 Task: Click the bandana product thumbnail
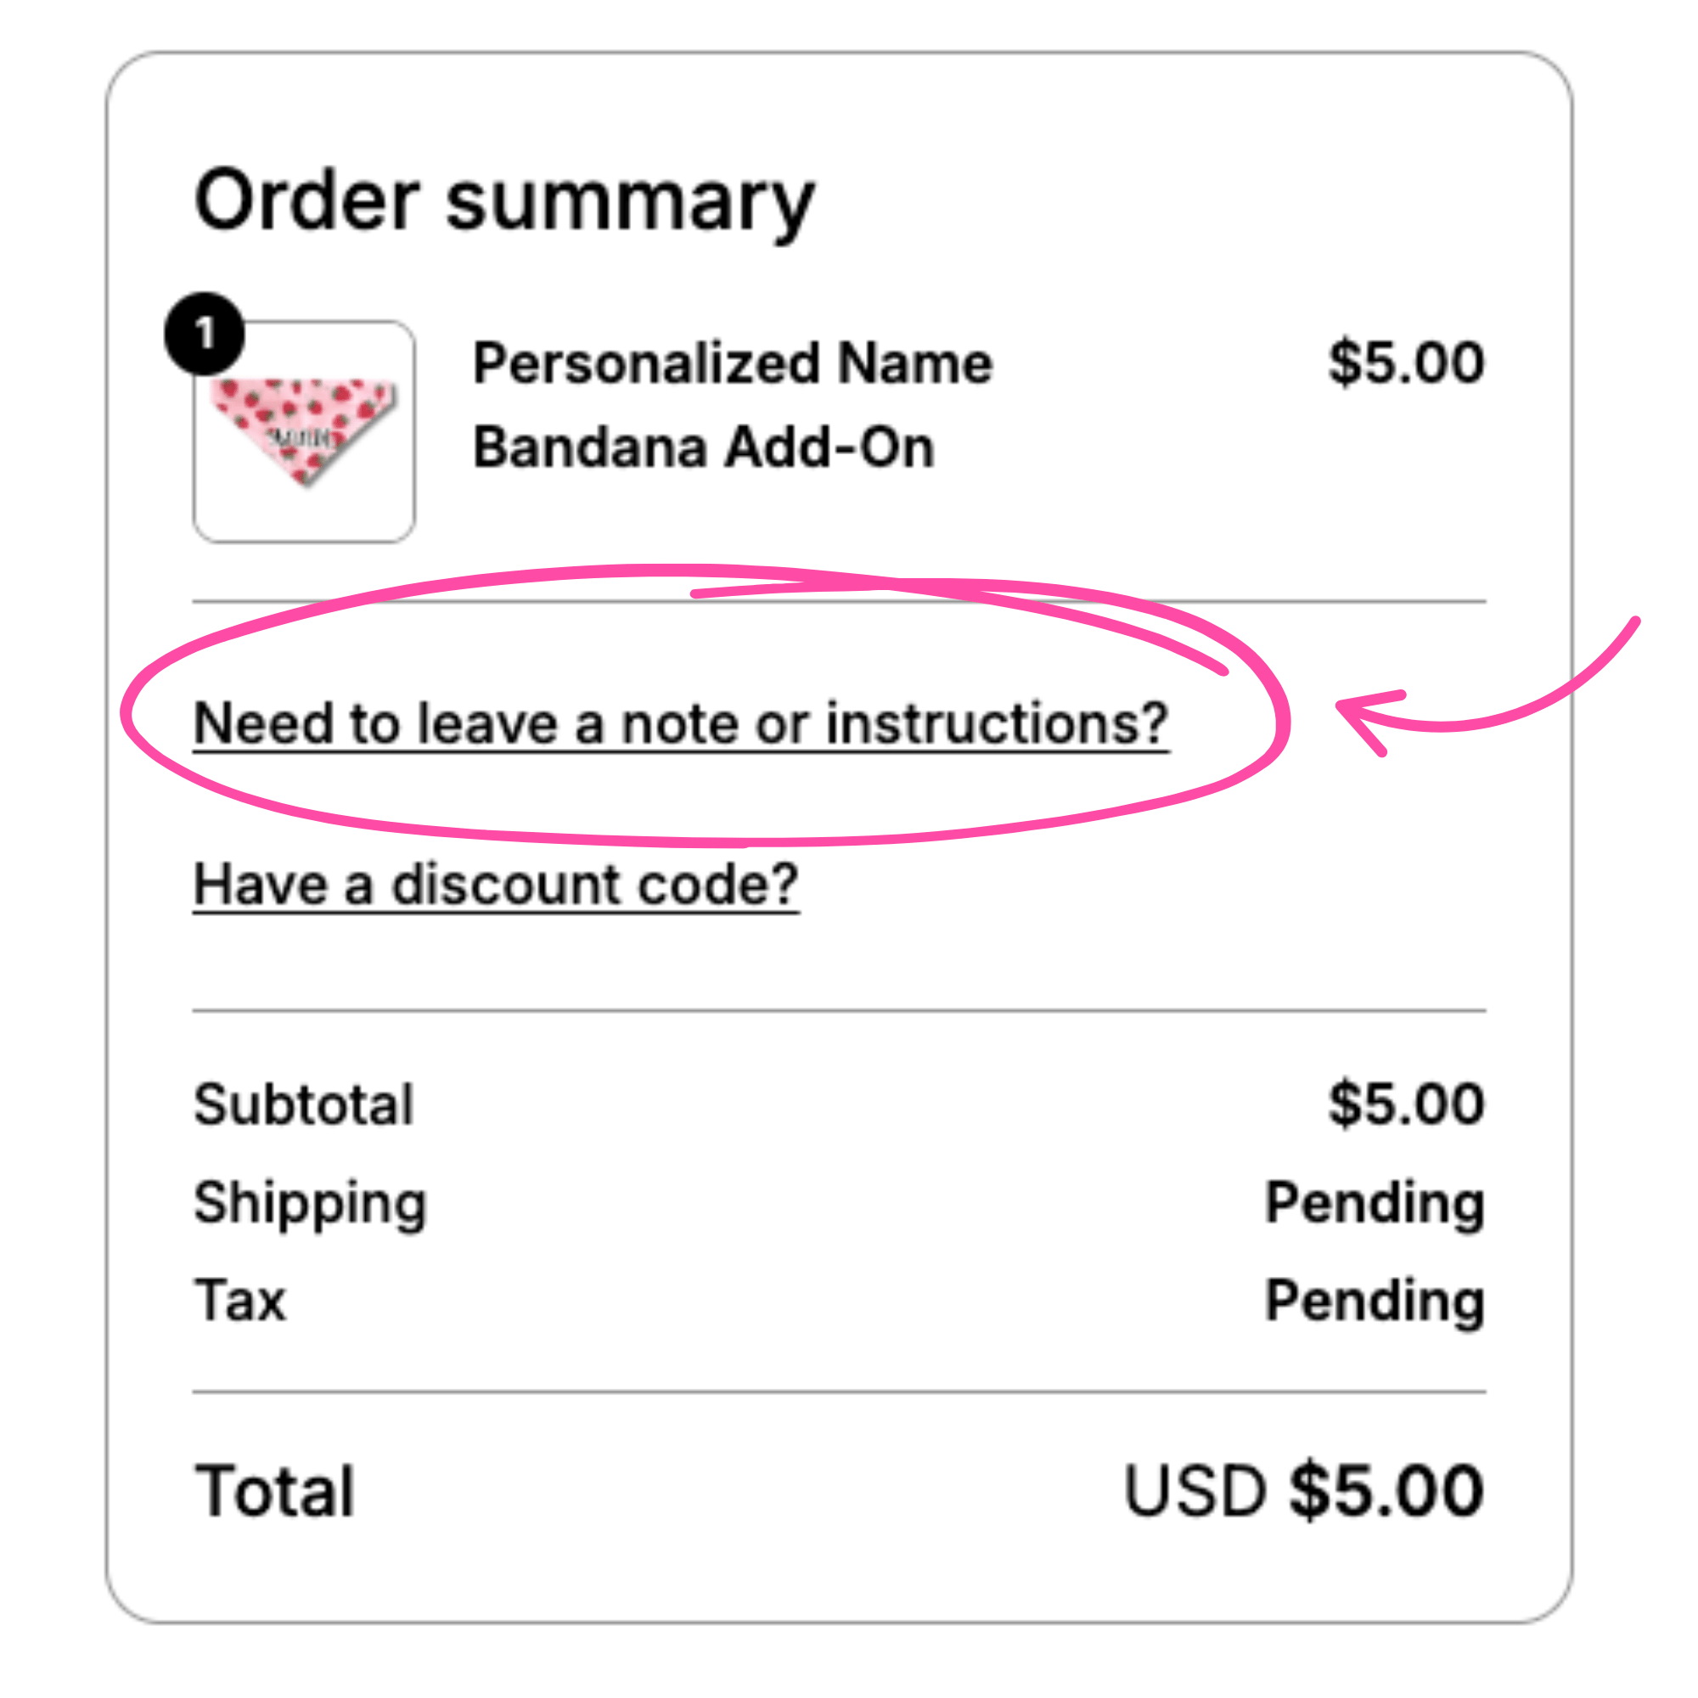pos(304,431)
